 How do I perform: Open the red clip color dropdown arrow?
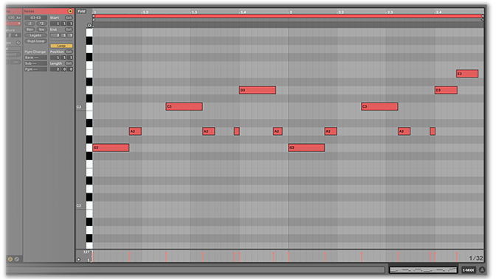[19, 24]
